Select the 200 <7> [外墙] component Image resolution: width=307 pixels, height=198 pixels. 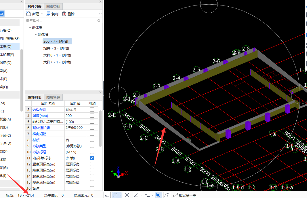[57, 42]
